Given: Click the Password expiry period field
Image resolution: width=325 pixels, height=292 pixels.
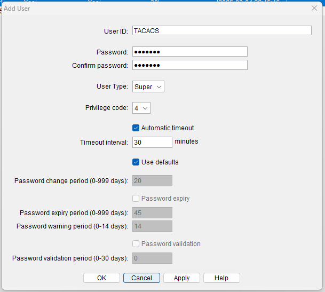Looking at the screenshot, I should [x=152, y=213].
